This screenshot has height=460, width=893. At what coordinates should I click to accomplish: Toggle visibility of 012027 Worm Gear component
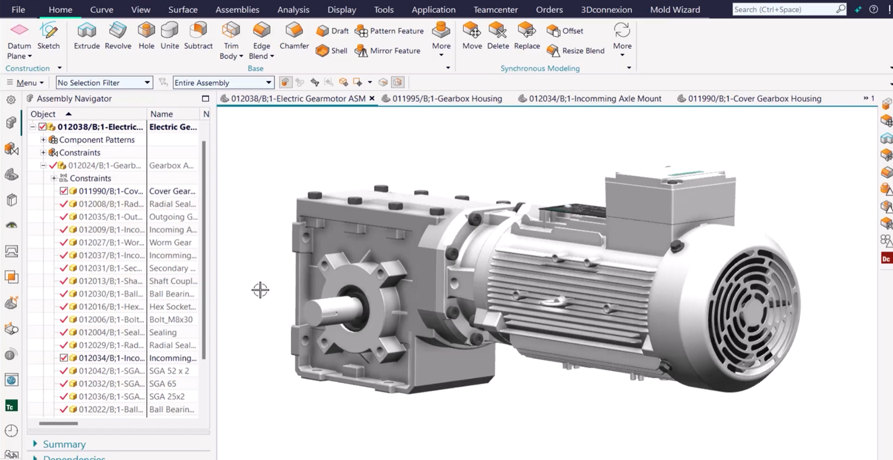[x=64, y=243]
